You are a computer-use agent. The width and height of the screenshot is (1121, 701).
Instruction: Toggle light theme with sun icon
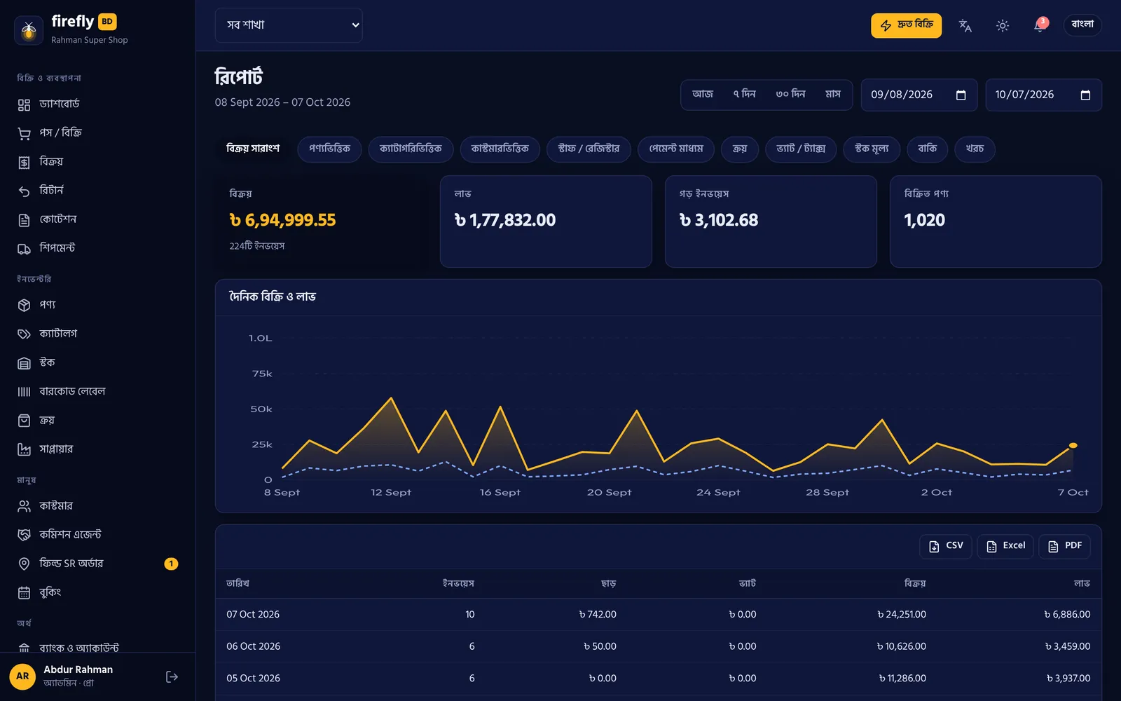pyautogui.click(x=1003, y=26)
